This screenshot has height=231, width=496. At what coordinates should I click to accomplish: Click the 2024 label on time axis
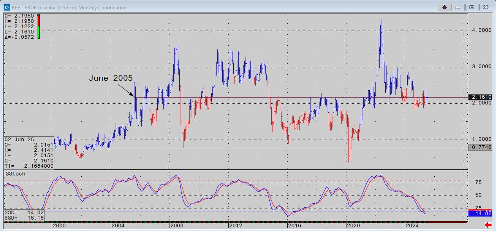tap(412, 225)
